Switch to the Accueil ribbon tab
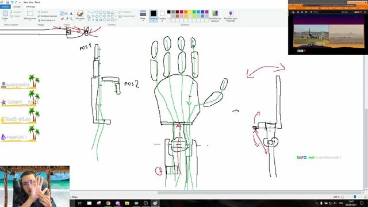This screenshot has height=207, width=368. pyautogui.click(x=17, y=6)
